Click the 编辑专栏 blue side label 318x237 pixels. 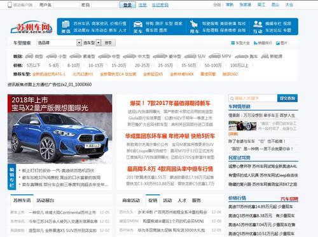tap(11, 177)
